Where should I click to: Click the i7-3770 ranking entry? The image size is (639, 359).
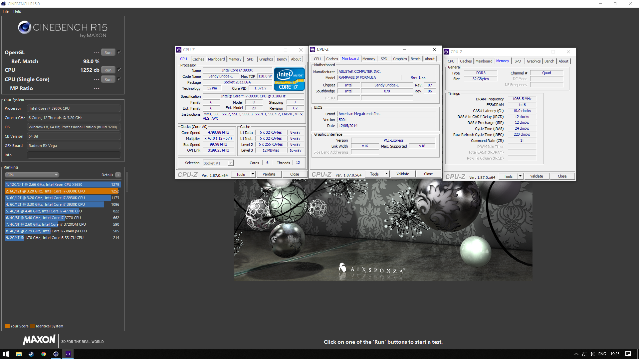[62, 218]
